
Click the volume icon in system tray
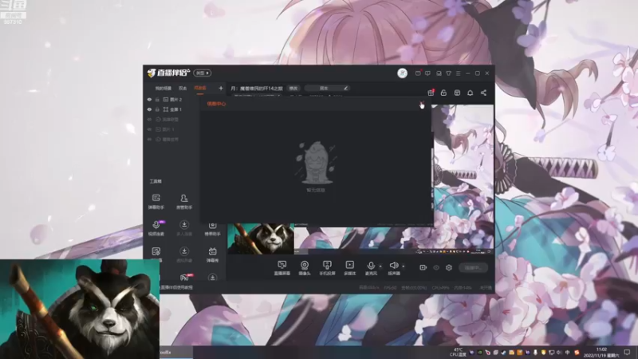click(x=559, y=353)
